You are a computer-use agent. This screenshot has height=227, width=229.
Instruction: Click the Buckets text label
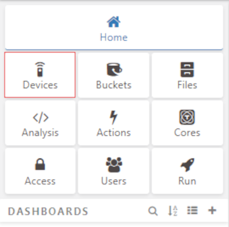114,85
